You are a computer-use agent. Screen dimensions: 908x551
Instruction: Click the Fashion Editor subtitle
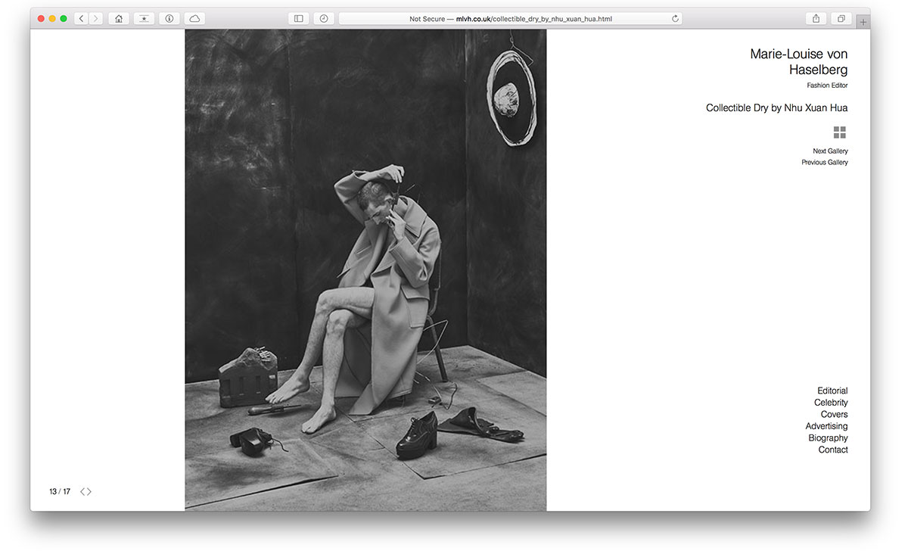pyautogui.click(x=827, y=86)
